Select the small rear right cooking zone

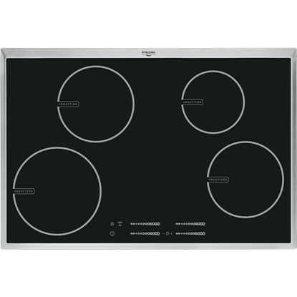(213, 102)
